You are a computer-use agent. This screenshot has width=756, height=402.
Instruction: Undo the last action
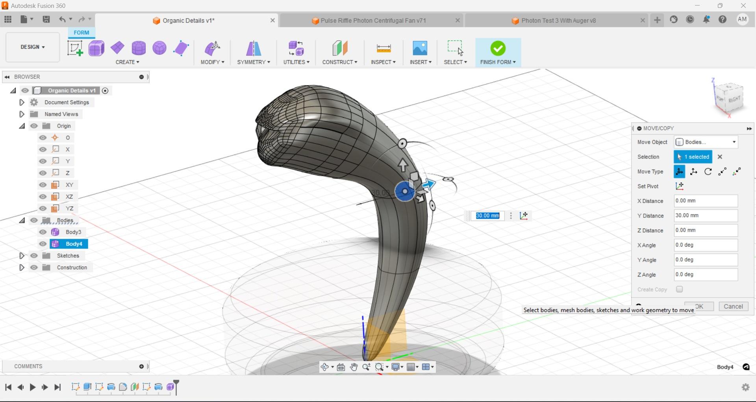[62, 19]
